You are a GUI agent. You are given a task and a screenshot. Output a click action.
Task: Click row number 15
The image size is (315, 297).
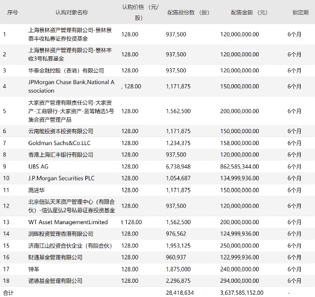tap(6, 246)
